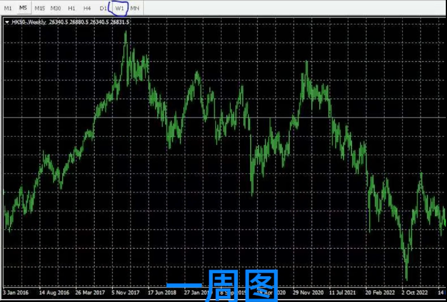Activate the circled W1 weekly timeframe
Viewport: 447px width, 302px height.
[x=120, y=8]
